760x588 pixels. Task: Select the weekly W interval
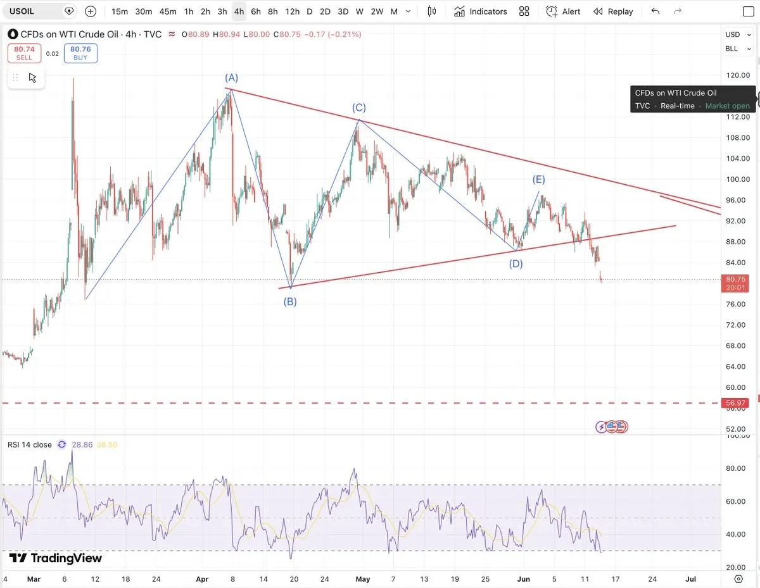point(359,11)
